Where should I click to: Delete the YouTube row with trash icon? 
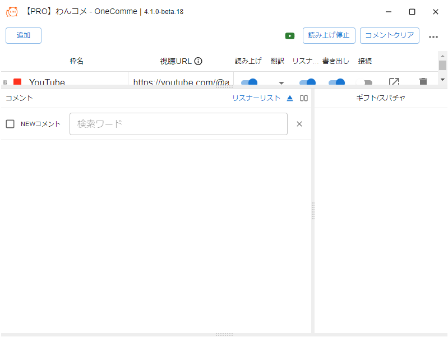(x=423, y=82)
